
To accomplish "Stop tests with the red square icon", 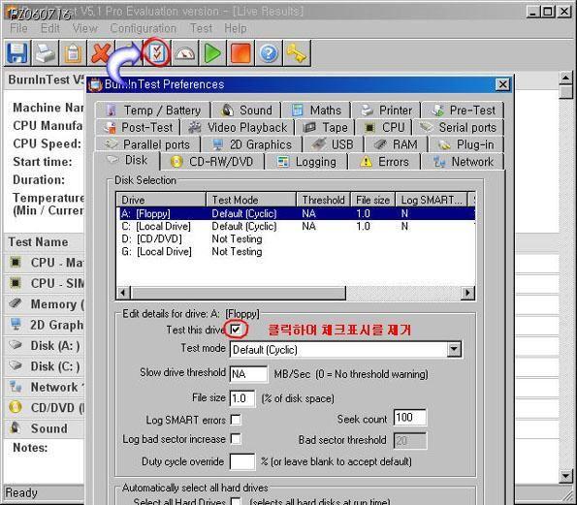I will 240,53.
